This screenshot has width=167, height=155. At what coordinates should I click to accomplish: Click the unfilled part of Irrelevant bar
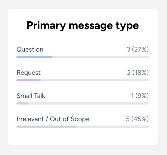pos(113,127)
